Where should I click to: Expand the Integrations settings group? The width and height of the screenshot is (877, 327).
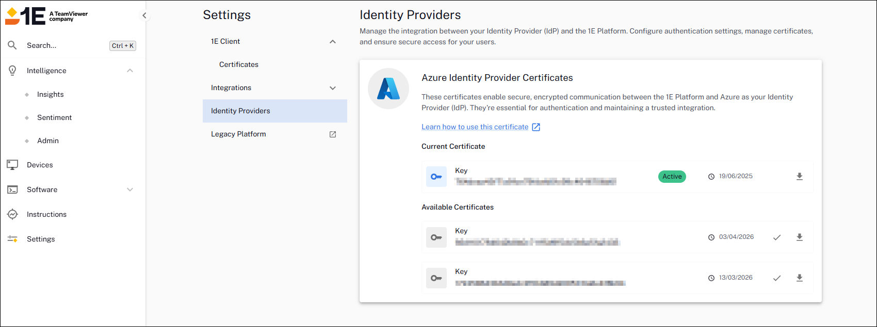(x=333, y=88)
